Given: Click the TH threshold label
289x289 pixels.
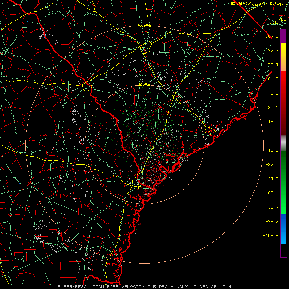Looking at the screenshot, I should [x=276, y=250].
